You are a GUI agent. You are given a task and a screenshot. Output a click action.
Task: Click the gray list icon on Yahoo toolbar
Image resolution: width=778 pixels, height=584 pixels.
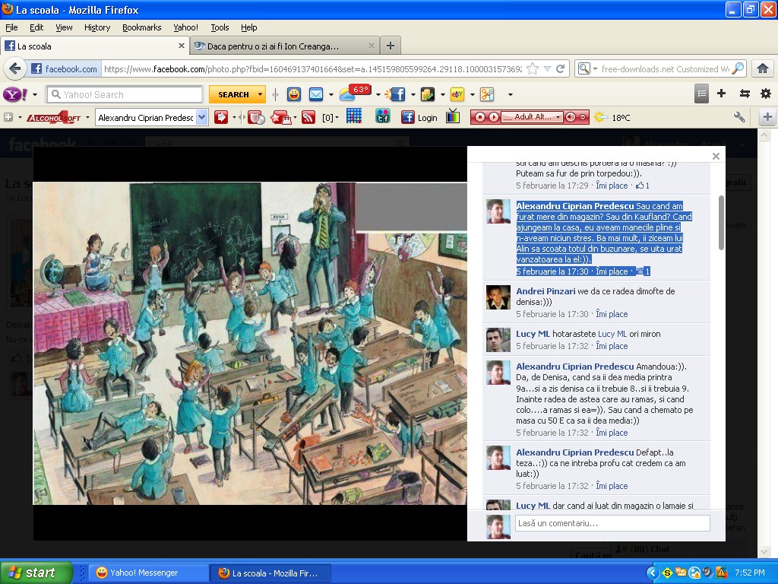pyautogui.click(x=701, y=94)
